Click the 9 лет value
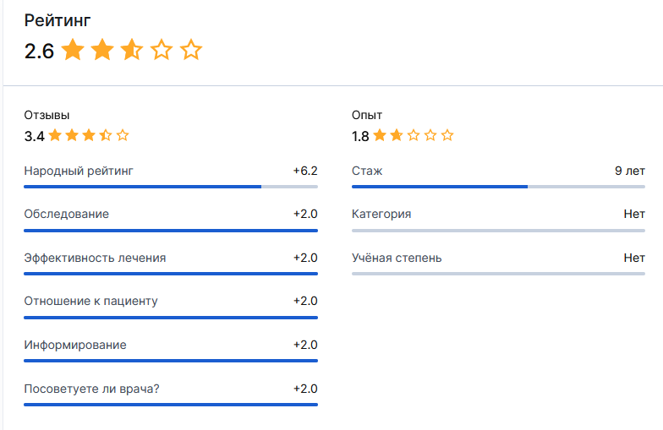Image resolution: width=663 pixels, height=430 pixels. point(630,171)
